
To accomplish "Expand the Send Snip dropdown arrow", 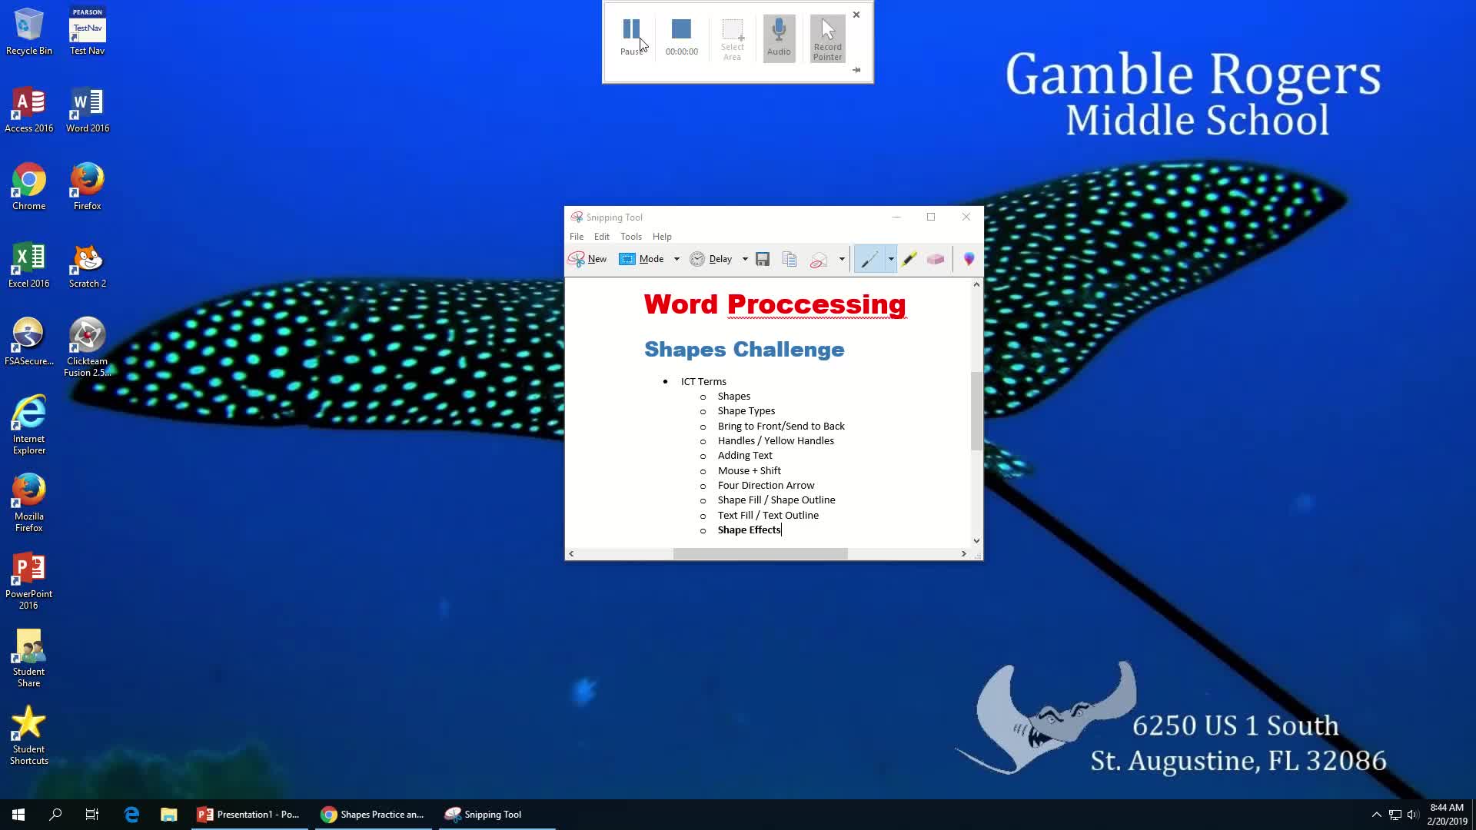I will 842,259.
